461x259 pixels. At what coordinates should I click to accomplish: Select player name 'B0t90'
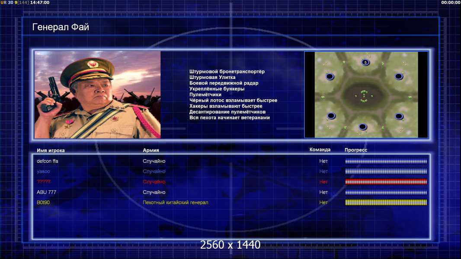tap(43, 202)
